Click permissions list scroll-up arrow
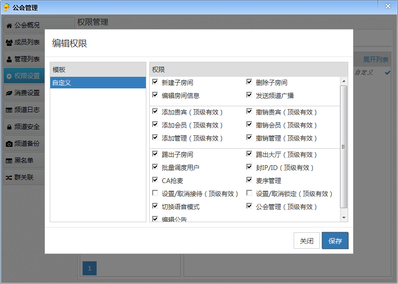 tap(344, 81)
